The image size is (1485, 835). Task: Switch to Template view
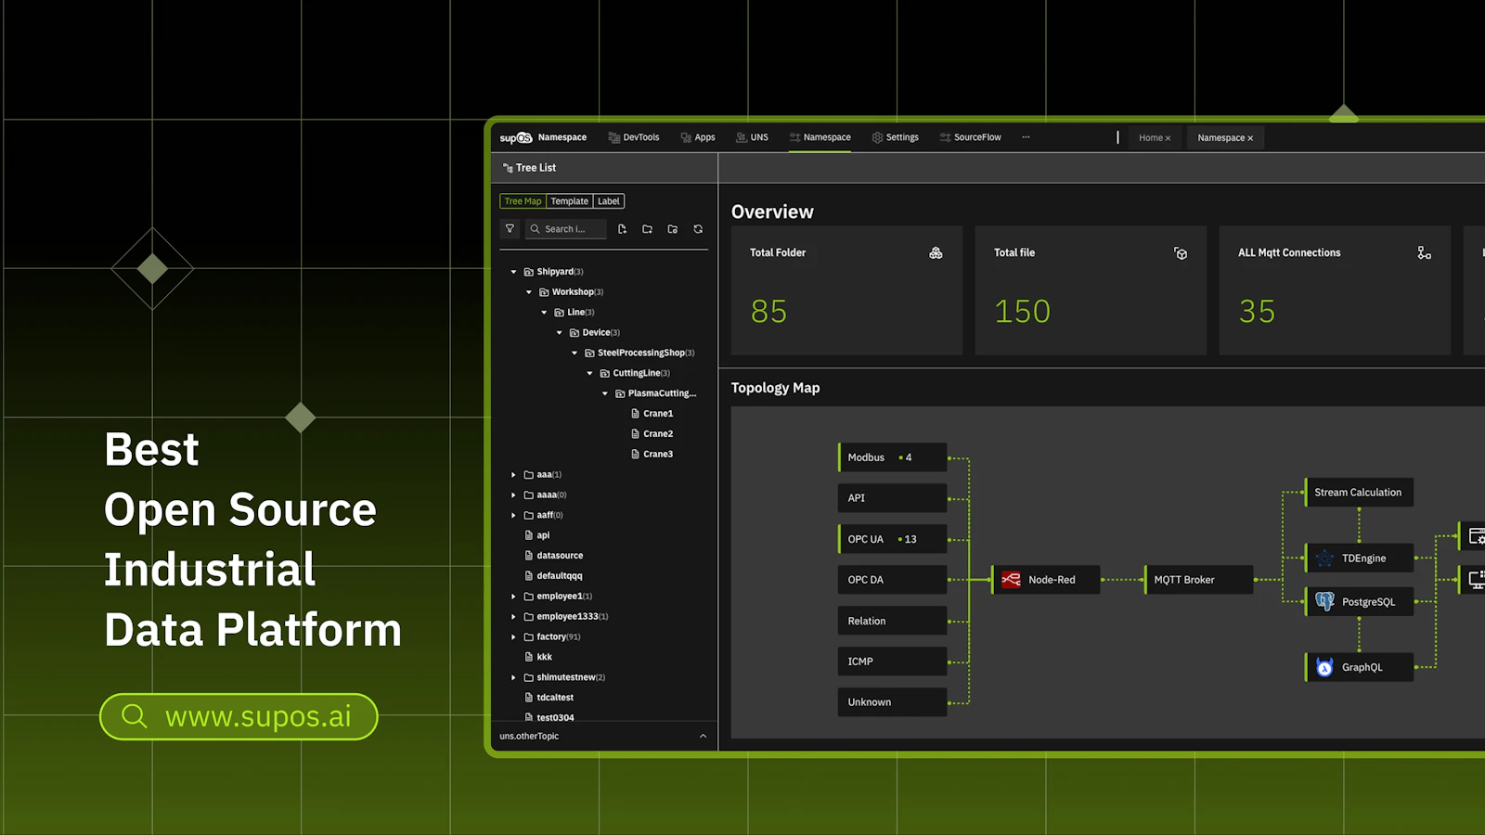569,201
